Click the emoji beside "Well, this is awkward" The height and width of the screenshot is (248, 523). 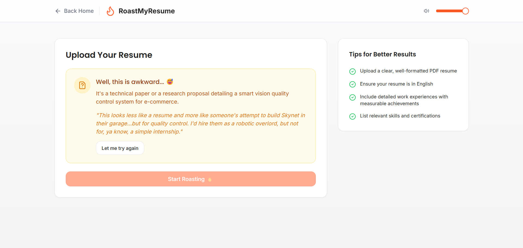170,82
